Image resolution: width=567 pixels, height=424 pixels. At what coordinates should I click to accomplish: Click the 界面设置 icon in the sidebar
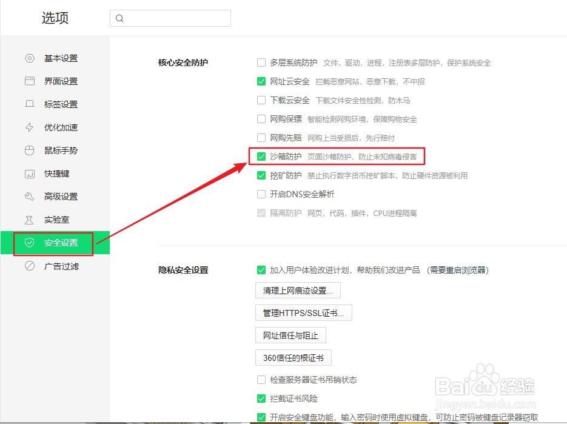(x=29, y=81)
